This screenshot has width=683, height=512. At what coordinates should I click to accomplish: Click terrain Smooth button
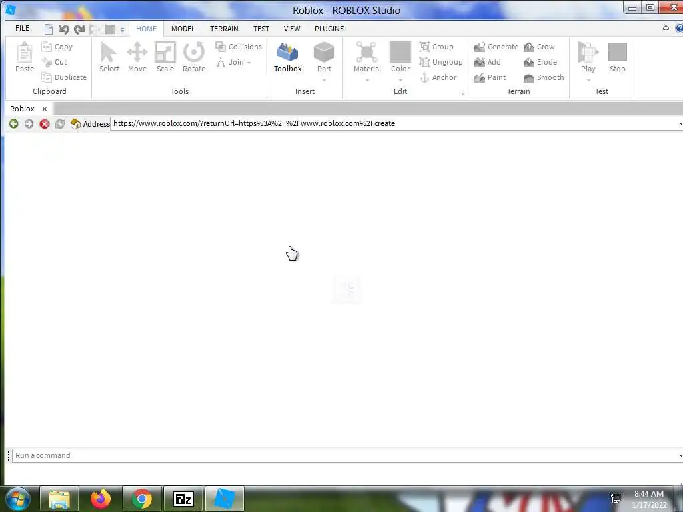544,77
